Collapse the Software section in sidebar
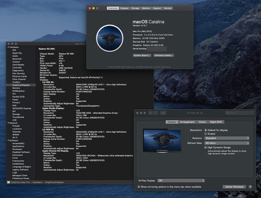 (8, 140)
